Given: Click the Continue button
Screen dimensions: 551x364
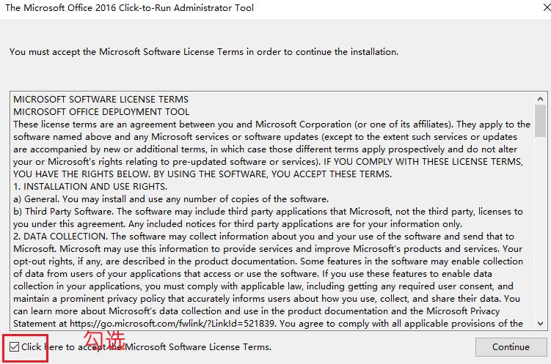Looking at the screenshot, I should tap(511, 347).
